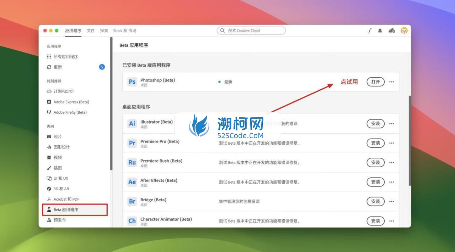Open more options for Character Animator (Beta)

click(392, 221)
